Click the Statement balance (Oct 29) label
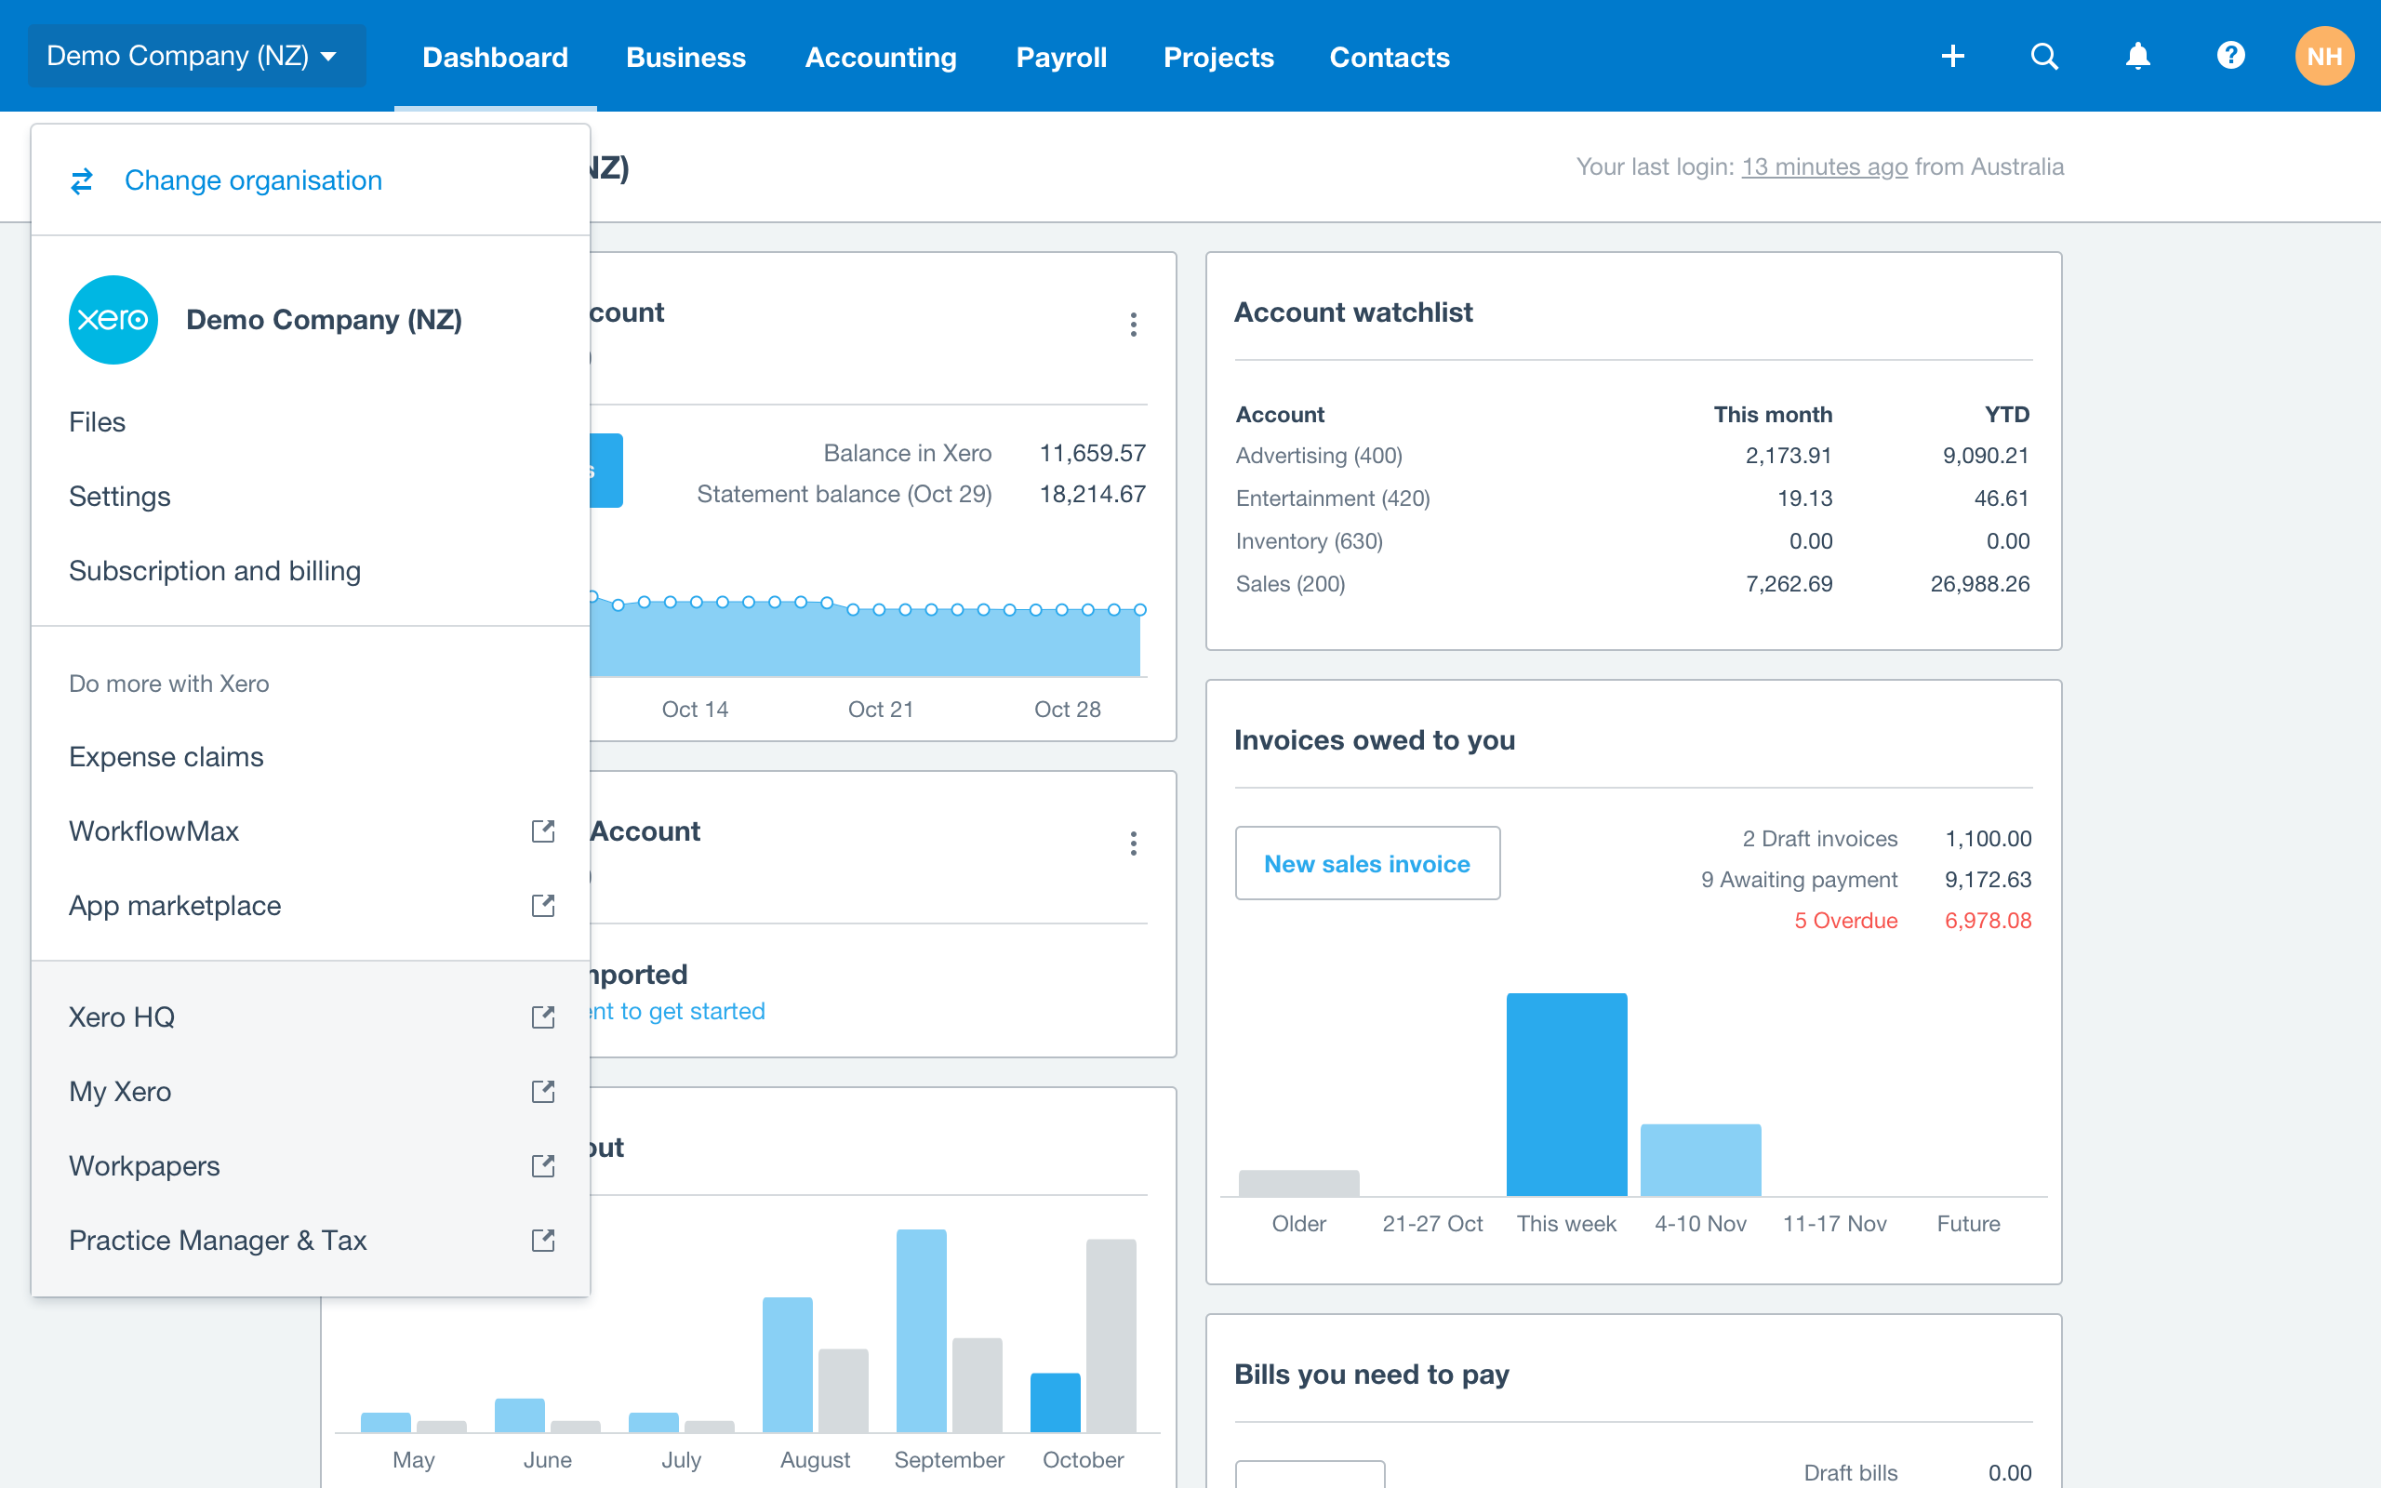Image resolution: width=2381 pixels, height=1488 pixels. click(x=845, y=494)
